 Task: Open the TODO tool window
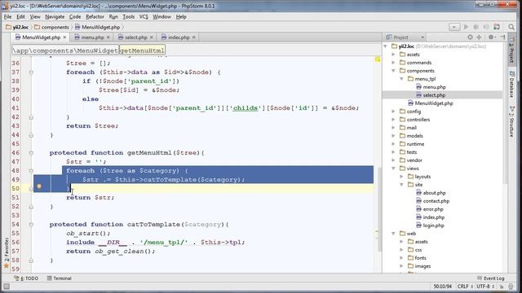[26, 278]
